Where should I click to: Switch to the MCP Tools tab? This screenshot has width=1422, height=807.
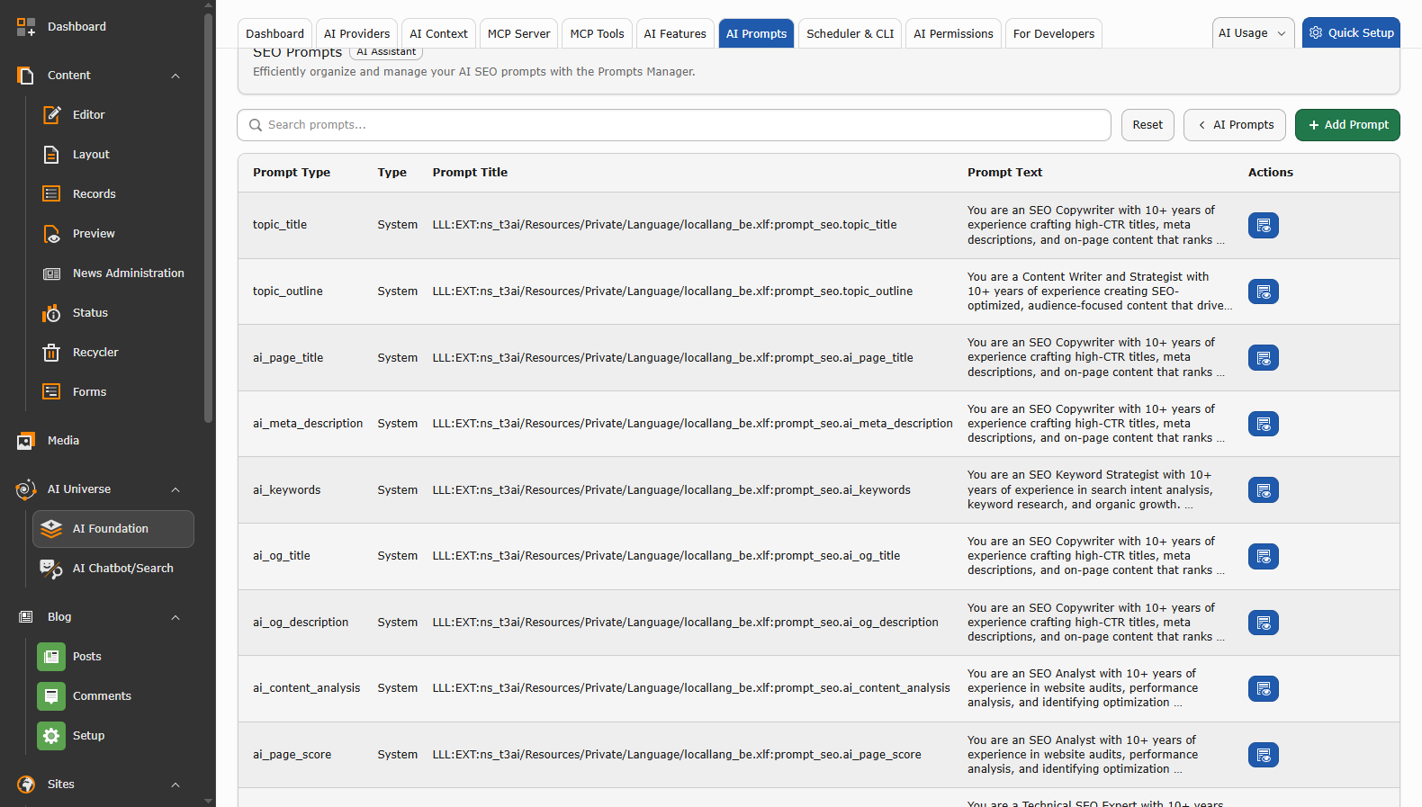598,34
